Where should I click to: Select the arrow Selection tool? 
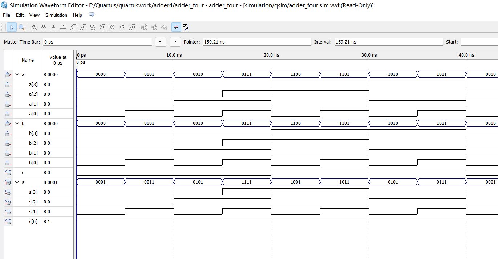(12, 27)
